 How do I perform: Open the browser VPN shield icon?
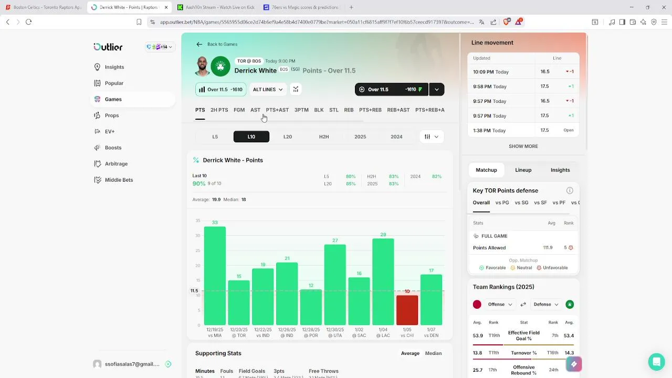click(x=654, y=22)
